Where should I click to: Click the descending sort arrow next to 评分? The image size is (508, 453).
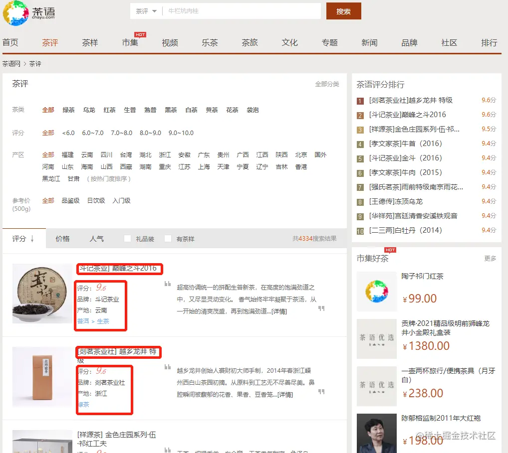[x=32, y=239]
